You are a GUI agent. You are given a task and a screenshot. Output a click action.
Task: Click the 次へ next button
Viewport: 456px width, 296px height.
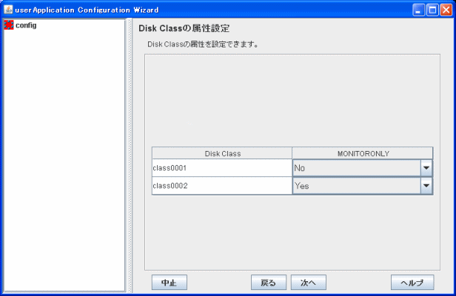[x=308, y=283]
